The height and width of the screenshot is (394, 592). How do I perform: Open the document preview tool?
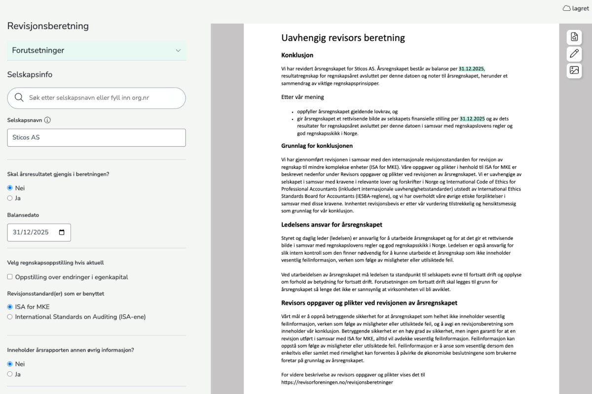pos(574,37)
